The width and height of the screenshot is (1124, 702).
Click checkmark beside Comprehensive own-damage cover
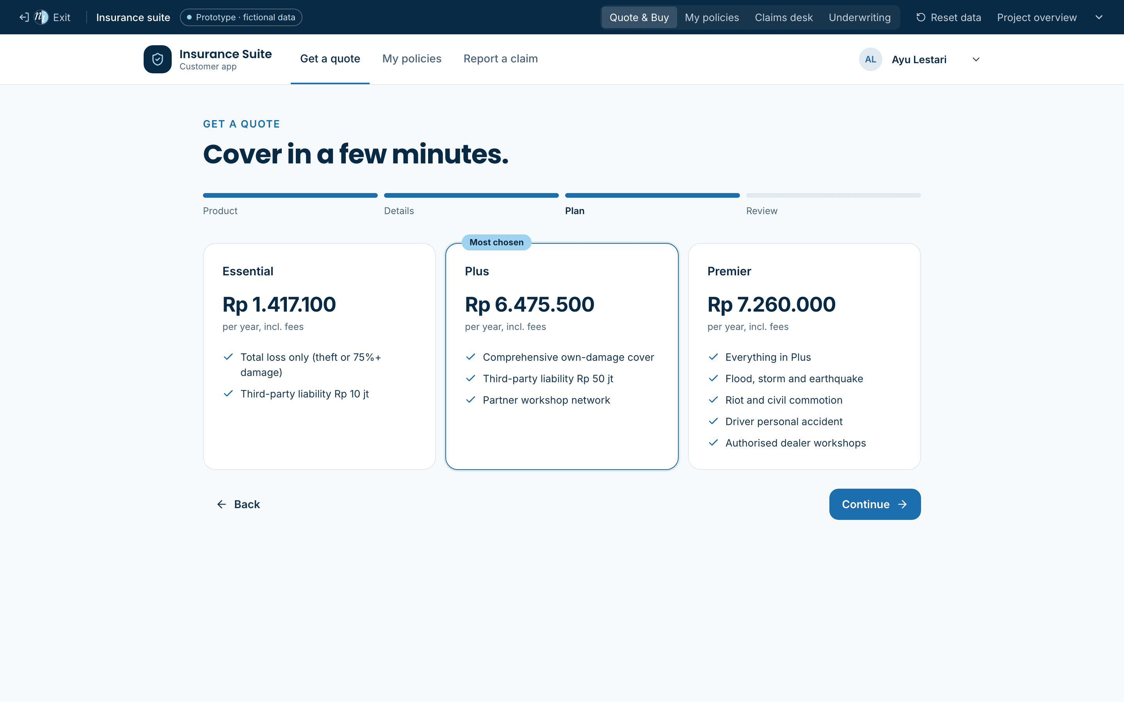tap(471, 356)
